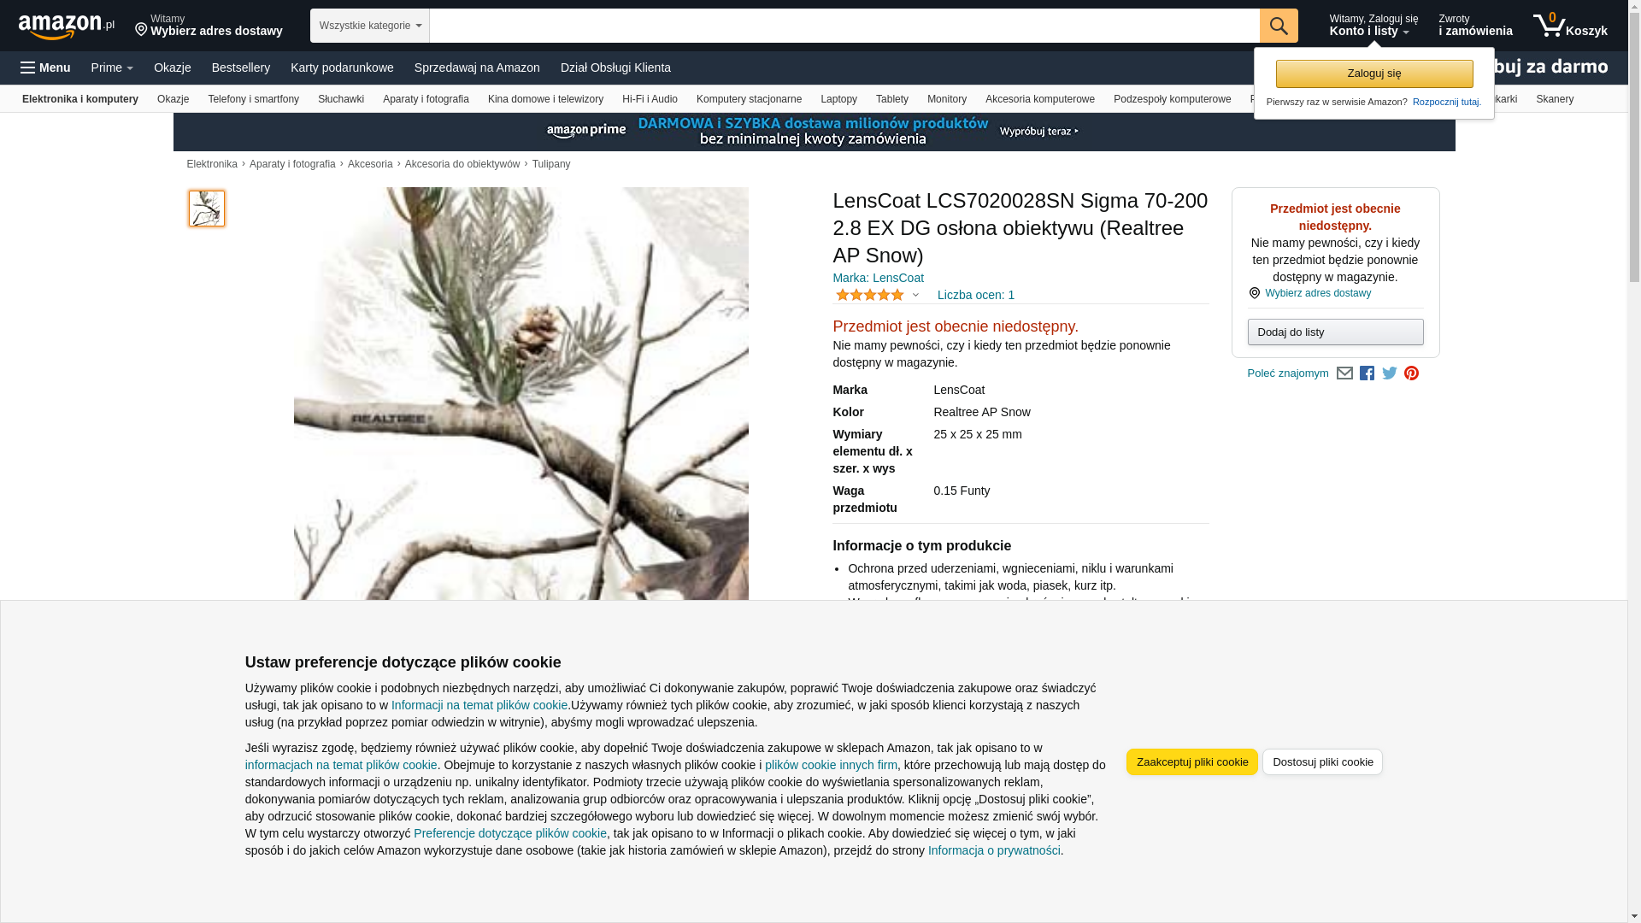
Task: Share product on Twitter icon
Action: pyautogui.click(x=1390, y=373)
